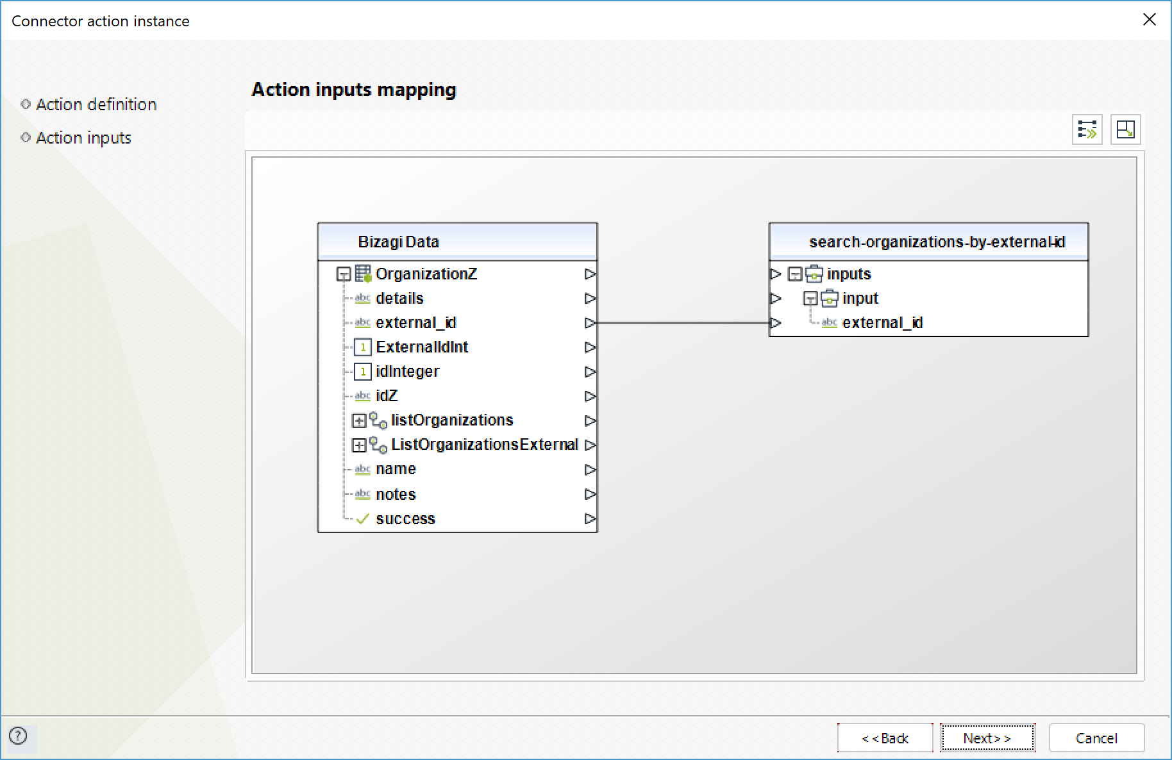Click the input arrow of inputs
Image resolution: width=1172 pixels, height=760 pixels.
point(776,274)
